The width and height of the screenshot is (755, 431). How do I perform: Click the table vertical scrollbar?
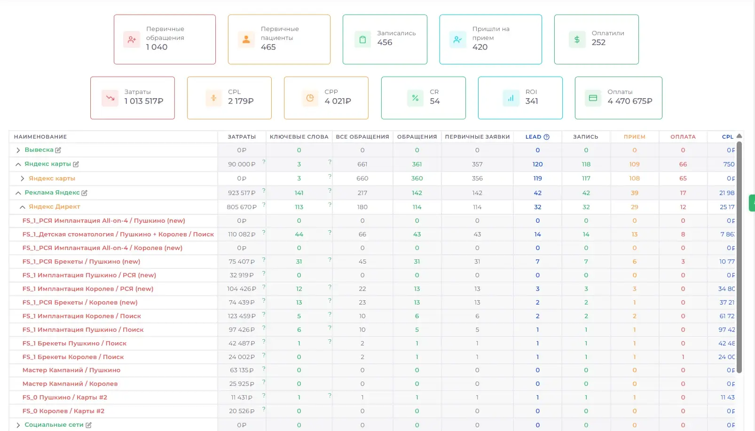739,257
